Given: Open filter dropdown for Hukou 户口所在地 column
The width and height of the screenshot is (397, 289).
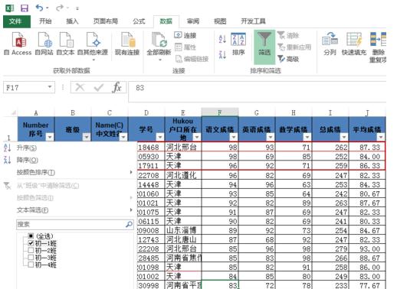Looking at the screenshot, I should pyautogui.click(x=197, y=137).
